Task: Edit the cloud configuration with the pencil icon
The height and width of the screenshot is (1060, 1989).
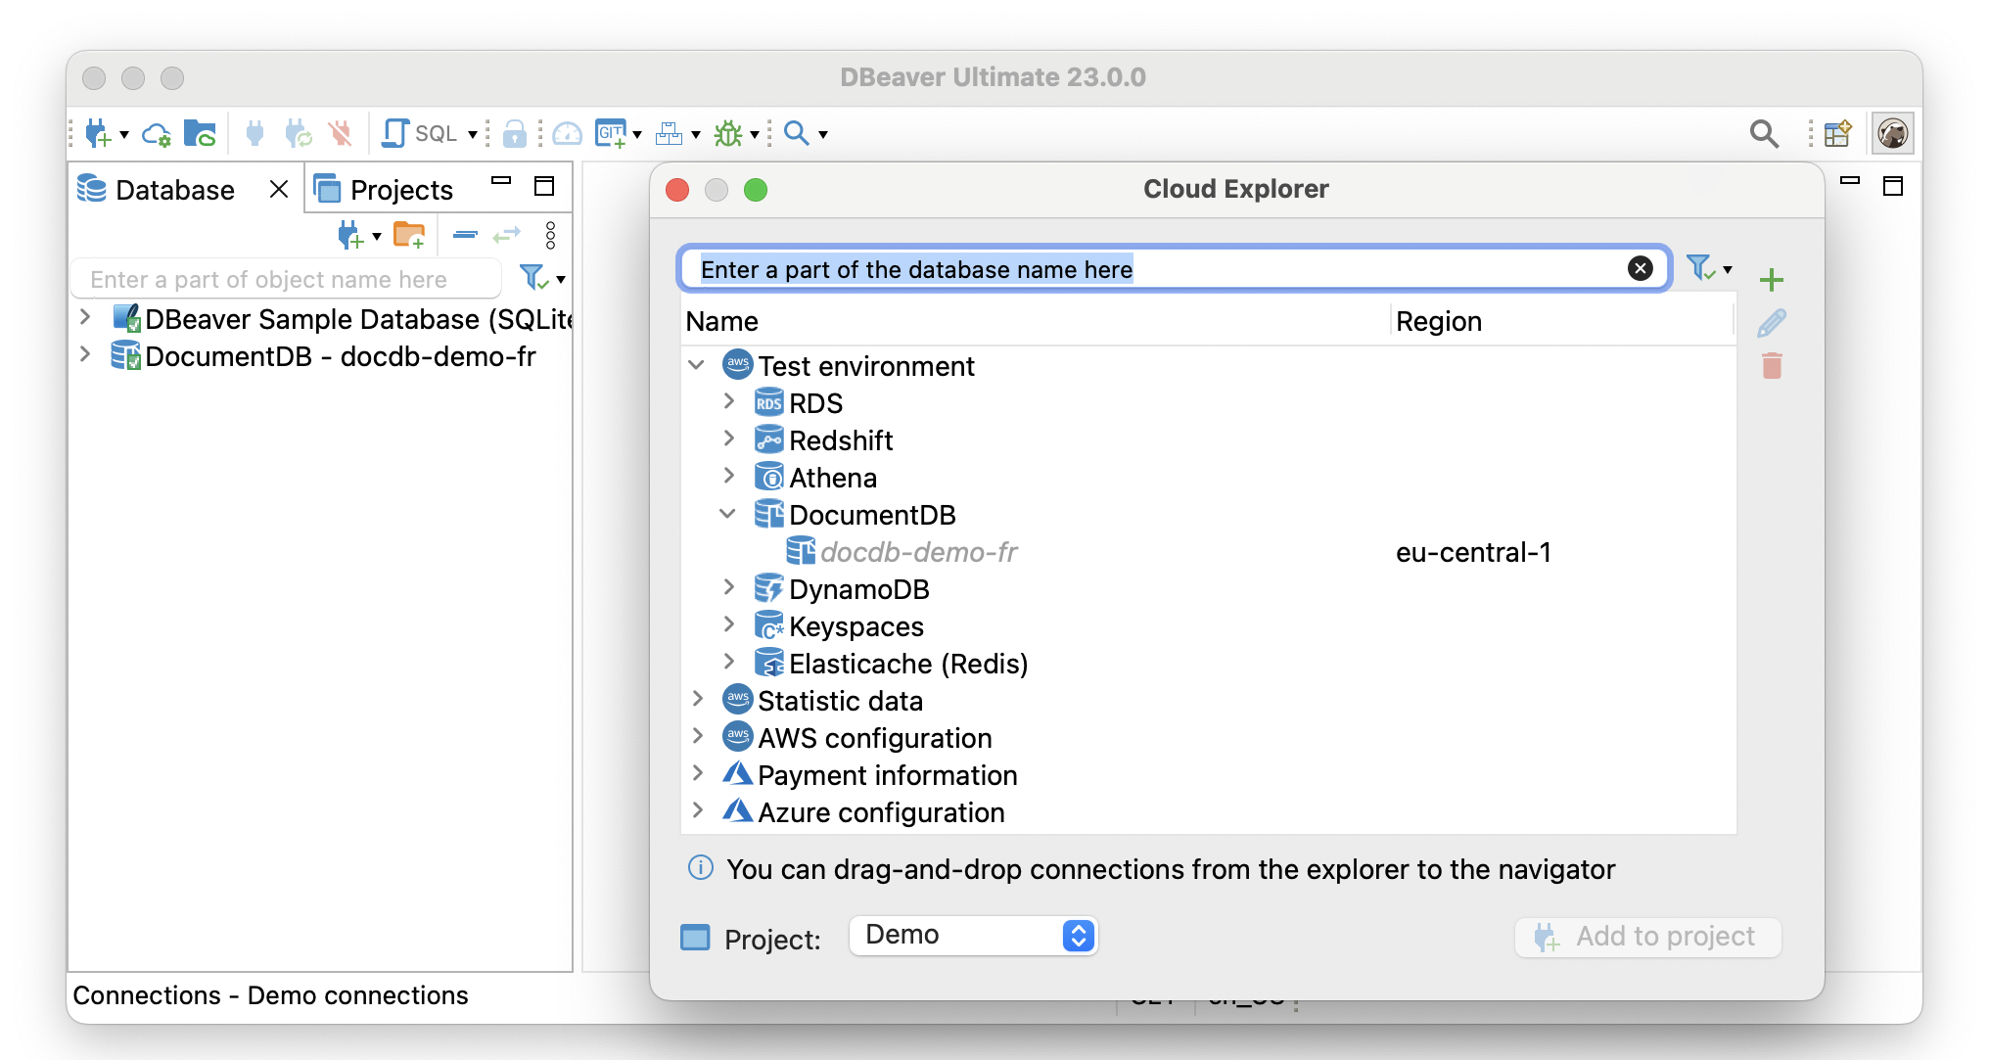Action: pos(1770,323)
